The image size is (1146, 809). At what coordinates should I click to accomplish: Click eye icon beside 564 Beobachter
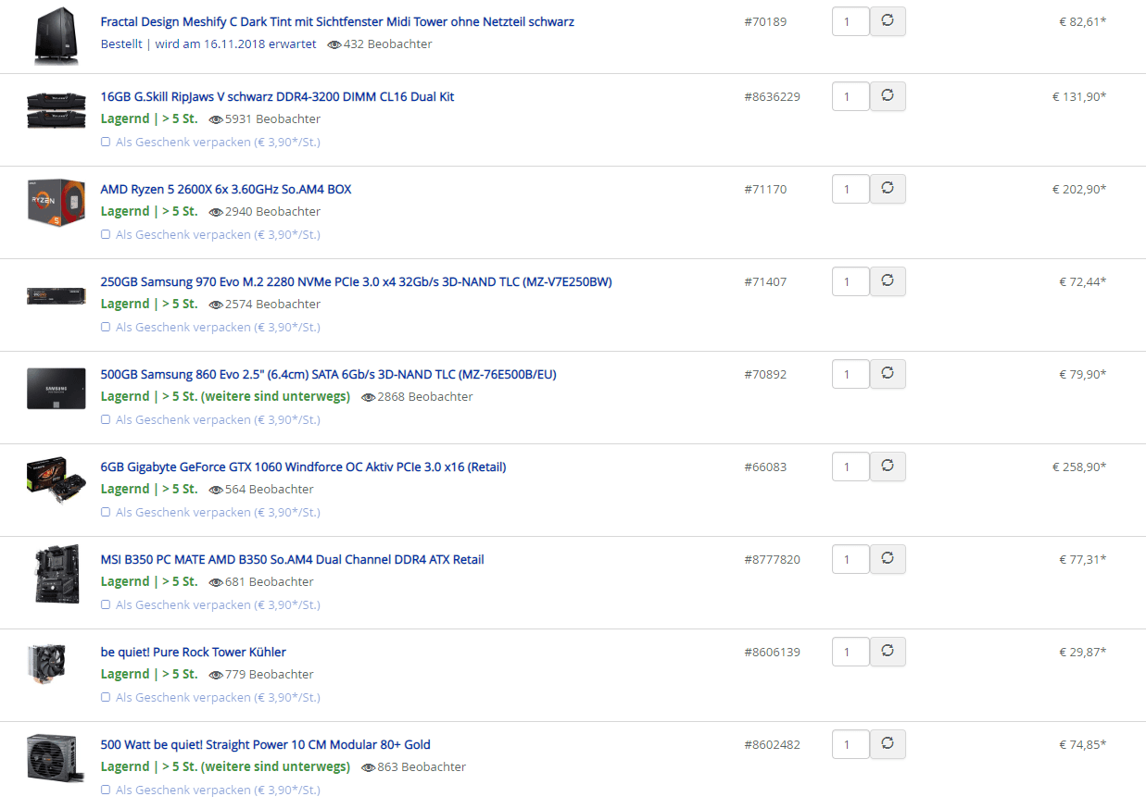216,490
